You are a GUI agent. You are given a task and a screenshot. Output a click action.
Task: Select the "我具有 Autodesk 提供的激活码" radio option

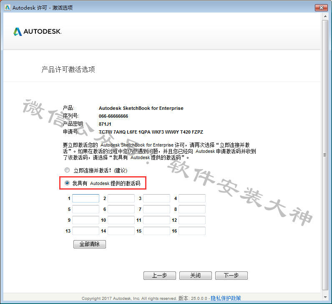(67, 183)
